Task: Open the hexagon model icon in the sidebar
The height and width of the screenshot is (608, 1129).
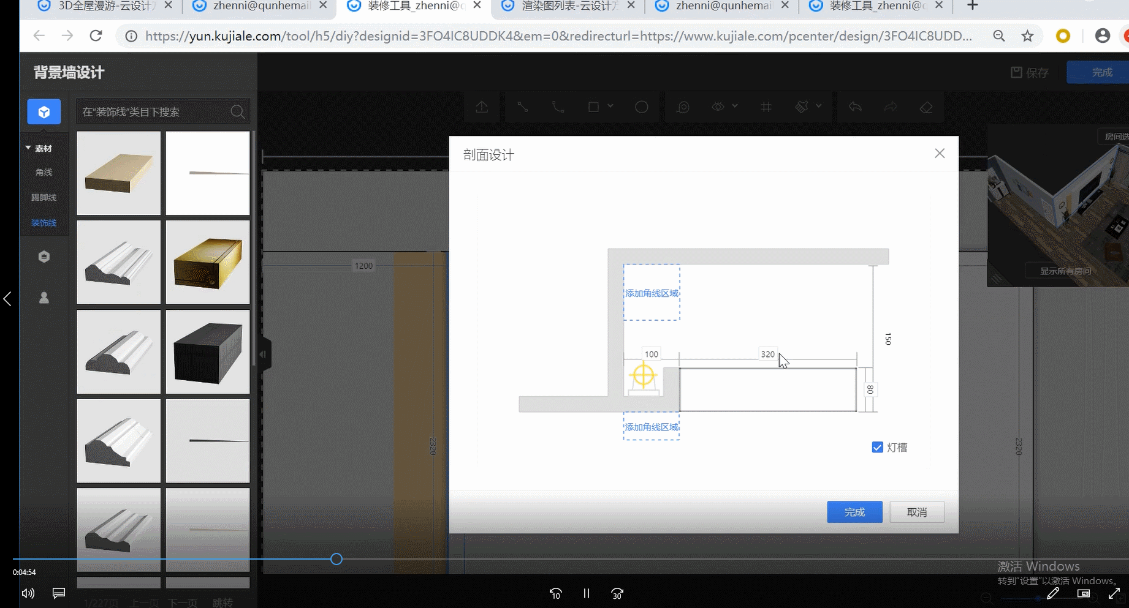Action: pos(44,257)
